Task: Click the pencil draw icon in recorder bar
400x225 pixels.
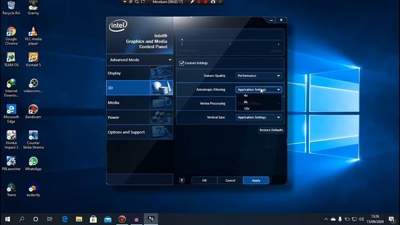Action: tap(192, 2)
